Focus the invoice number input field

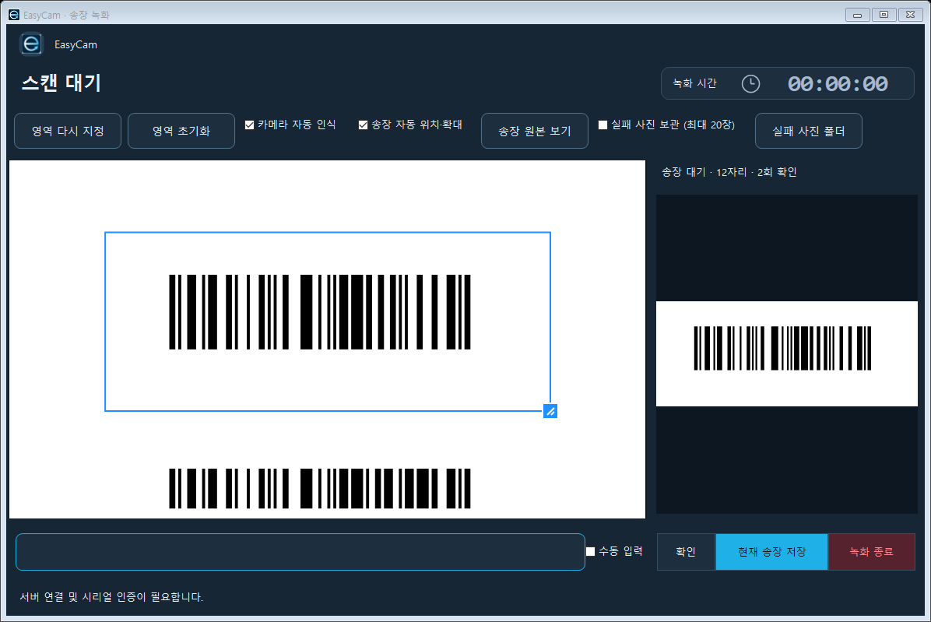(300, 552)
